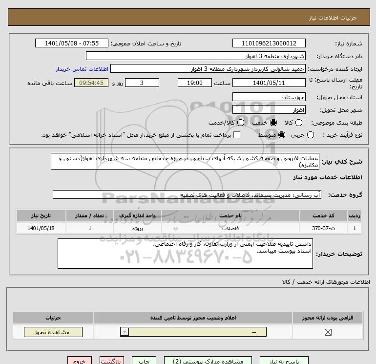Open the license status dropdown
The height and width of the screenshot is (364, 376).
tap(193, 332)
